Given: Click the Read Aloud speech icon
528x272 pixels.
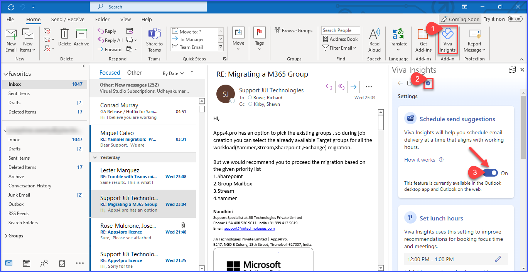Looking at the screenshot, I should (374, 40).
